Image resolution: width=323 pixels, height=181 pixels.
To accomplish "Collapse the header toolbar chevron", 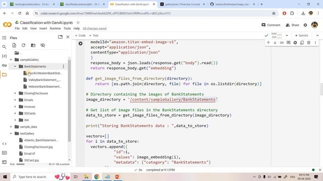I will pos(317,36).
